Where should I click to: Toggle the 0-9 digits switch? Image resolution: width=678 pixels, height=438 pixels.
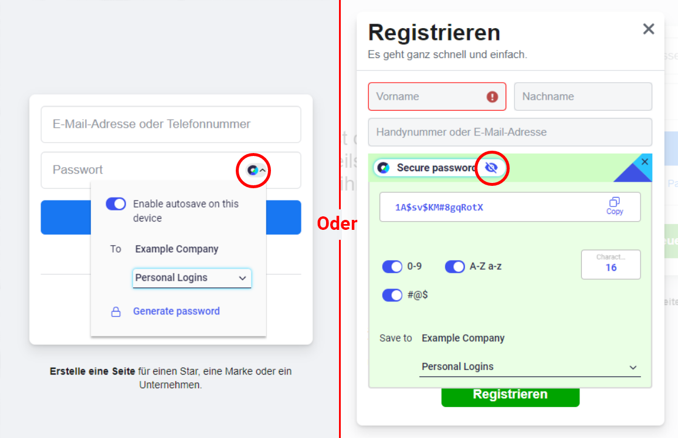(392, 266)
